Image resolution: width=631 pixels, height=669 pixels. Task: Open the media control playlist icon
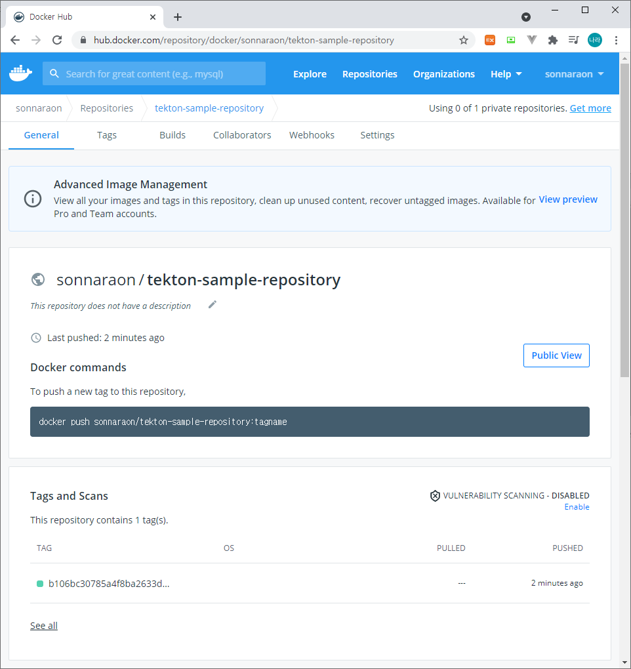[x=573, y=40]
